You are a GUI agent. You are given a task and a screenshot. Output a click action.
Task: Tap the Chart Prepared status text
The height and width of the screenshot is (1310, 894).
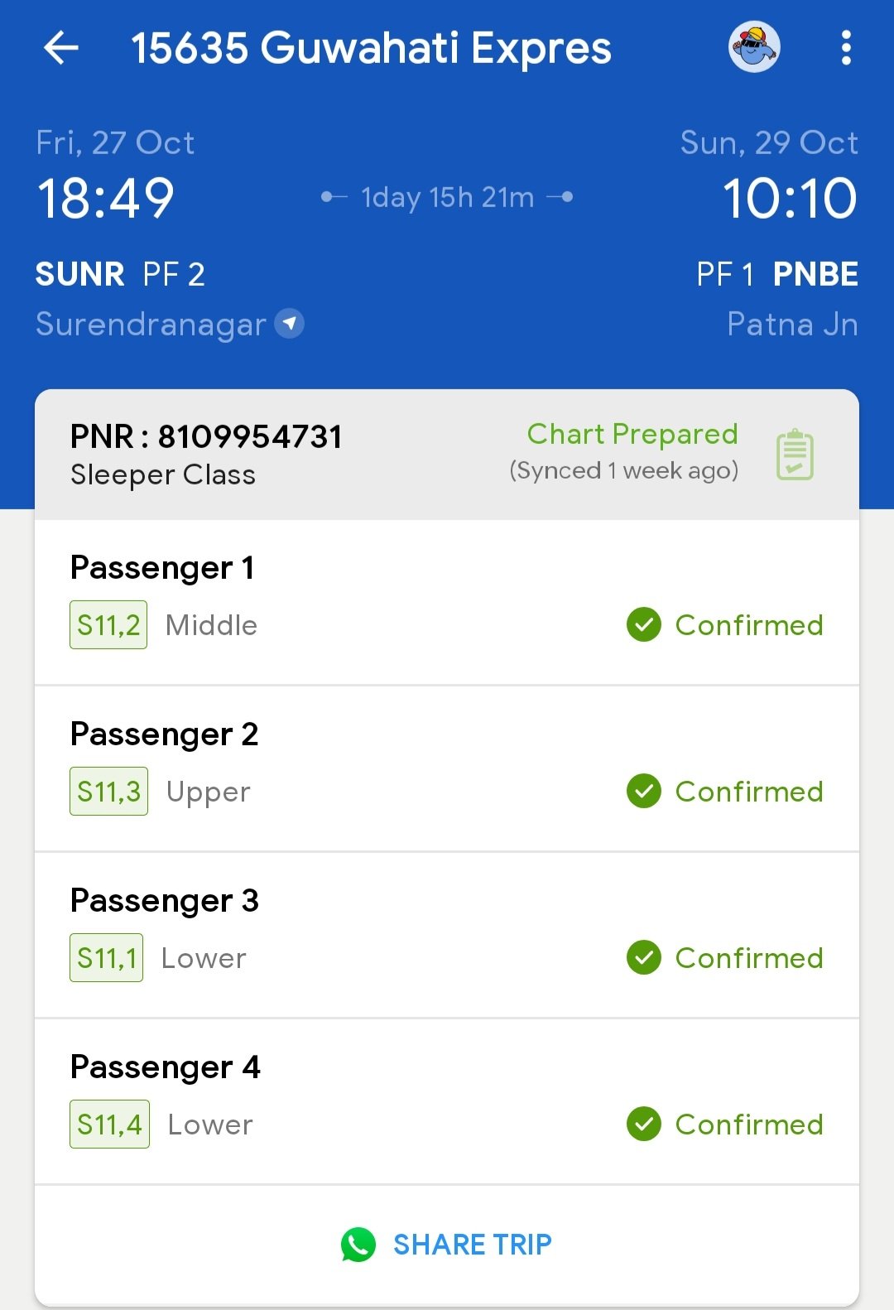(632, 434)
